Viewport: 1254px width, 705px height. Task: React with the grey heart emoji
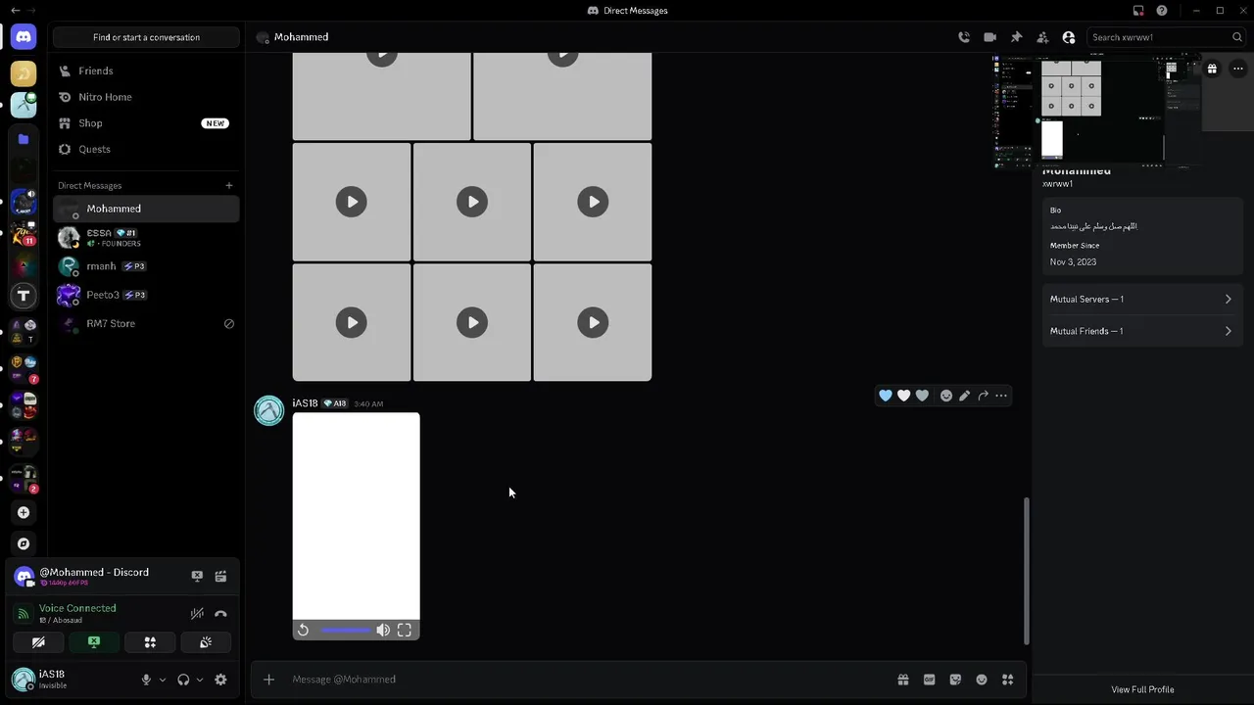tap(922, 396)
